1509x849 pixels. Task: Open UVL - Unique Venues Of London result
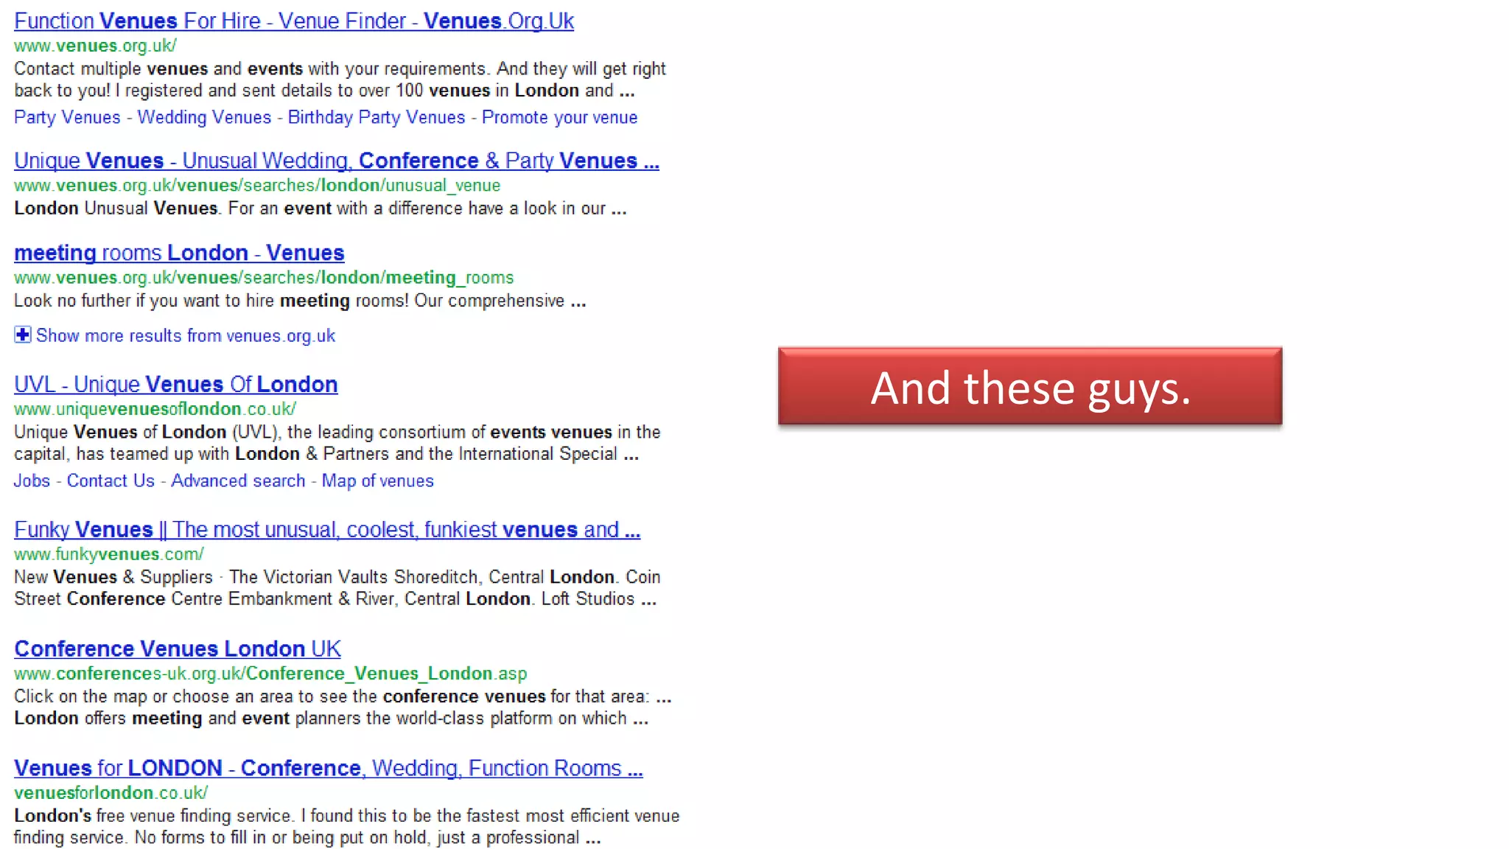tap(176, 385)
